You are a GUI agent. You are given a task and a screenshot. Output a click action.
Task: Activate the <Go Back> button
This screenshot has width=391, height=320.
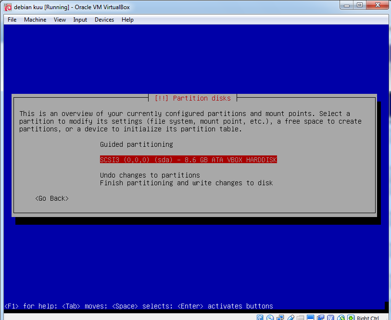click(x=52, y=198)
